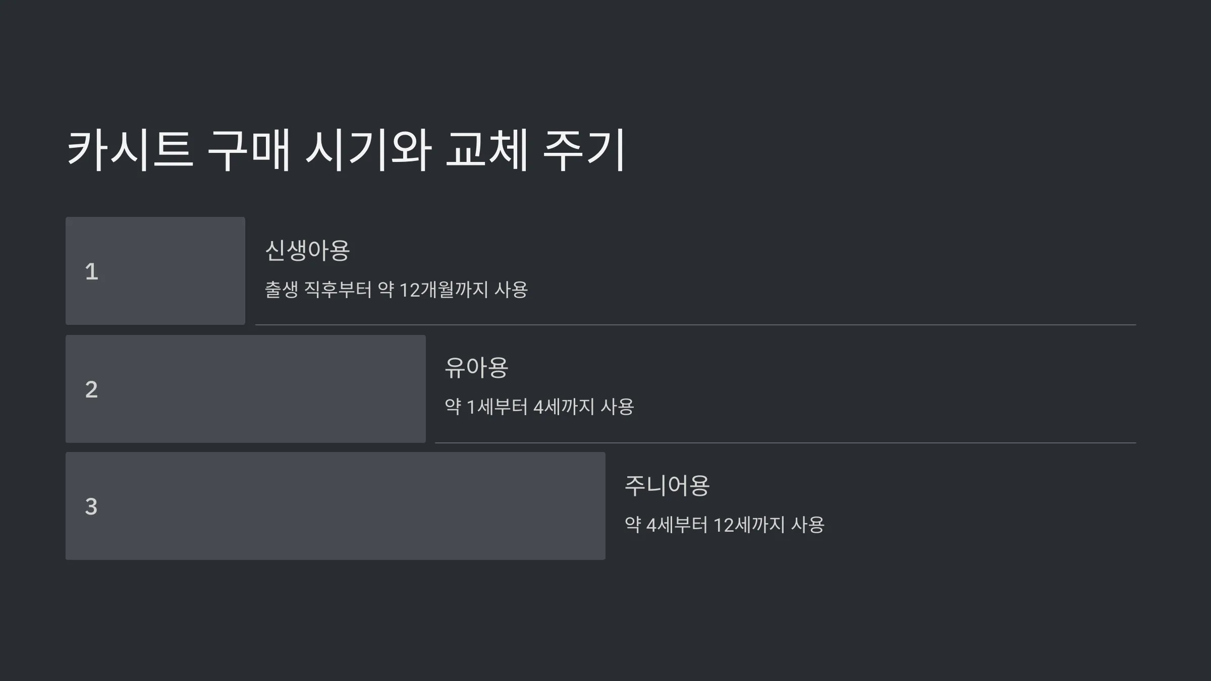
Task: Click the 유아용 heading
Action: point(476,367)
